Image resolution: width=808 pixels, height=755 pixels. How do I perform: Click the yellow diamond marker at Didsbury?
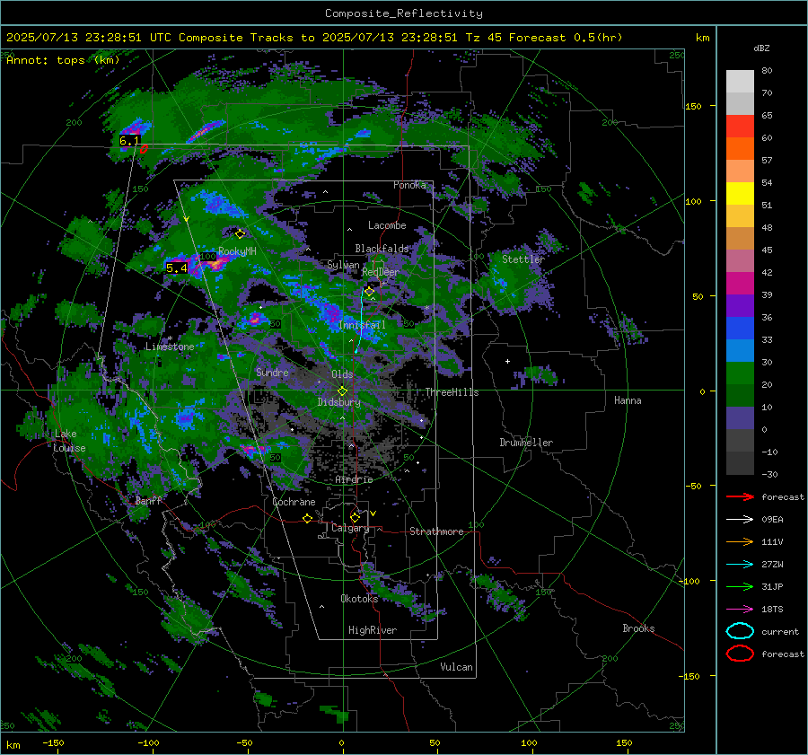click(x=342, y=391)
